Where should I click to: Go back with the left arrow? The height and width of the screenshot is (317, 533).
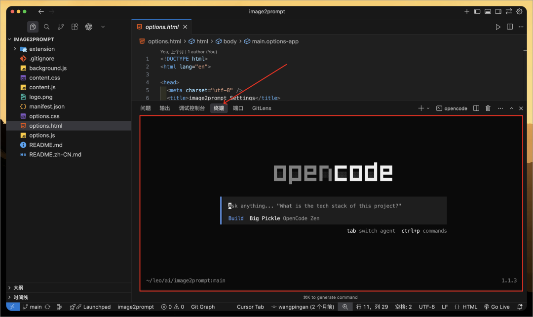click(41, 11)
